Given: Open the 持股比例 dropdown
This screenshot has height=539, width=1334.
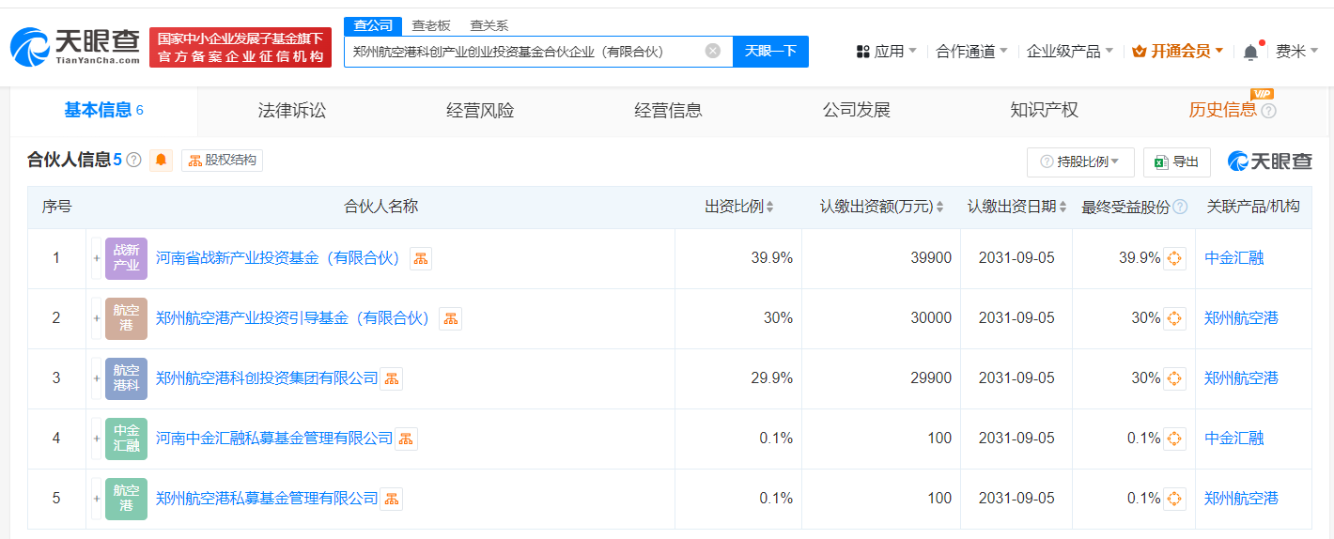Looking at the screenshot, I should 1079,162.
